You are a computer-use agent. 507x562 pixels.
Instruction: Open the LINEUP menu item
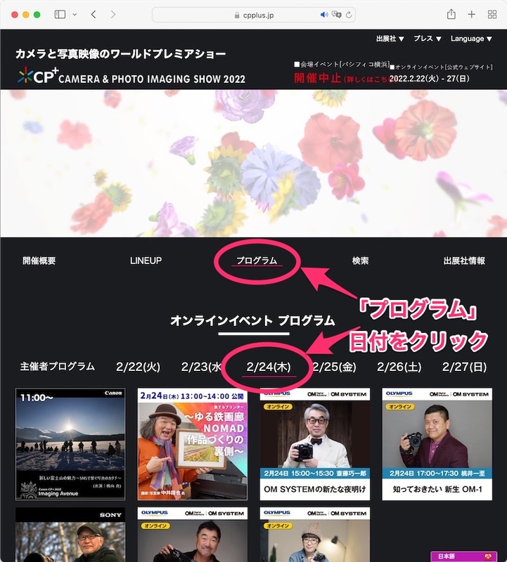pyautogui.click(x=146, y=261)
